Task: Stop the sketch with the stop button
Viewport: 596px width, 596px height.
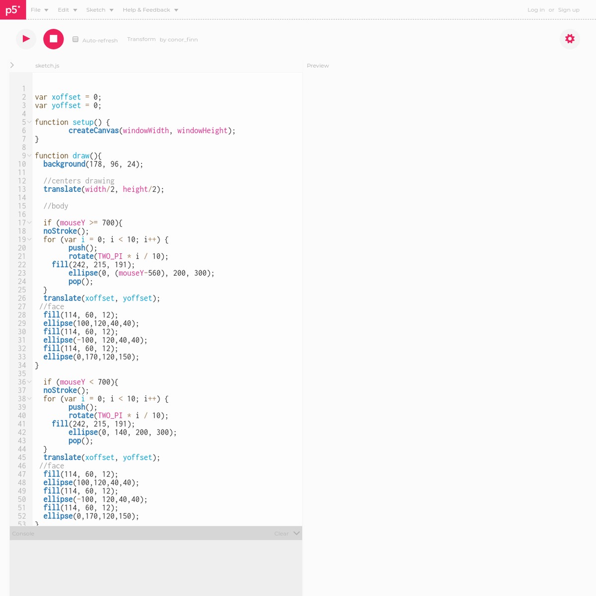Action: 54,39
